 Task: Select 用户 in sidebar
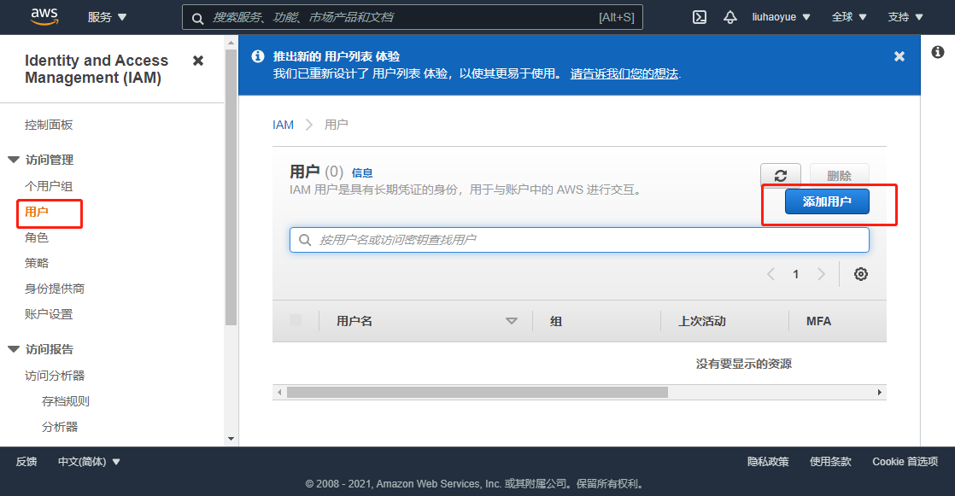pos(37,212)
